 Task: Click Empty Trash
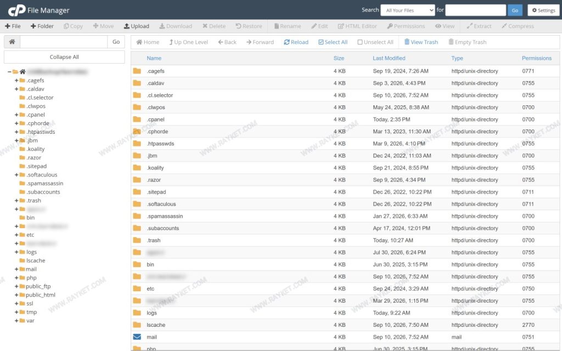pos(468,42)
